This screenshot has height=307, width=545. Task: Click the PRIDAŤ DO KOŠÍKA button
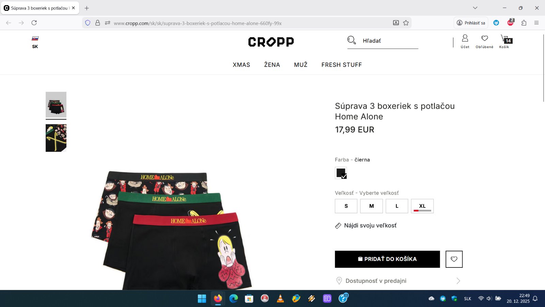pos(387,259)
